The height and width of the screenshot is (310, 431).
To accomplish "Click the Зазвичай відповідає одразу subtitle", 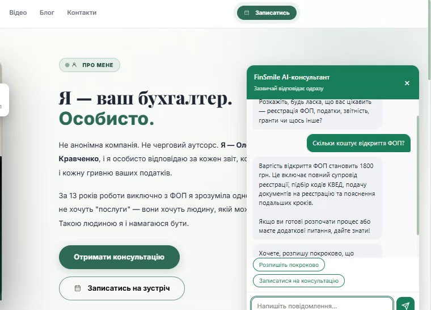I will click(x=289, y=89).
